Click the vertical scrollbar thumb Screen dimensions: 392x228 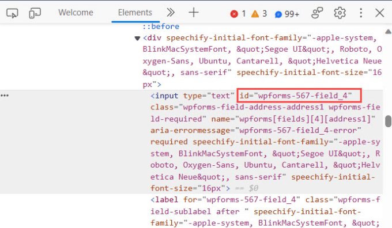(388, 121)
